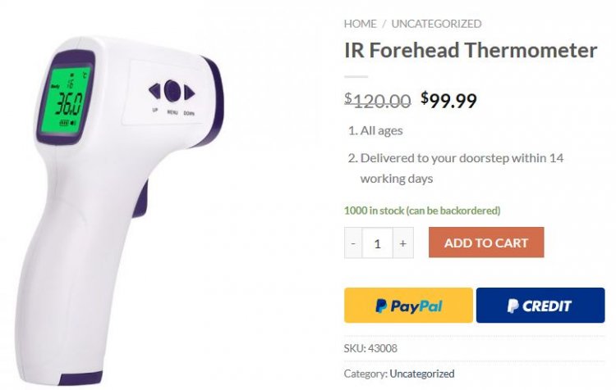Click the left arrow UP button on thermometer
Image resolution: width=616 pixels, height=390 pixels.
pyautogui.click(x=154, y=91)
